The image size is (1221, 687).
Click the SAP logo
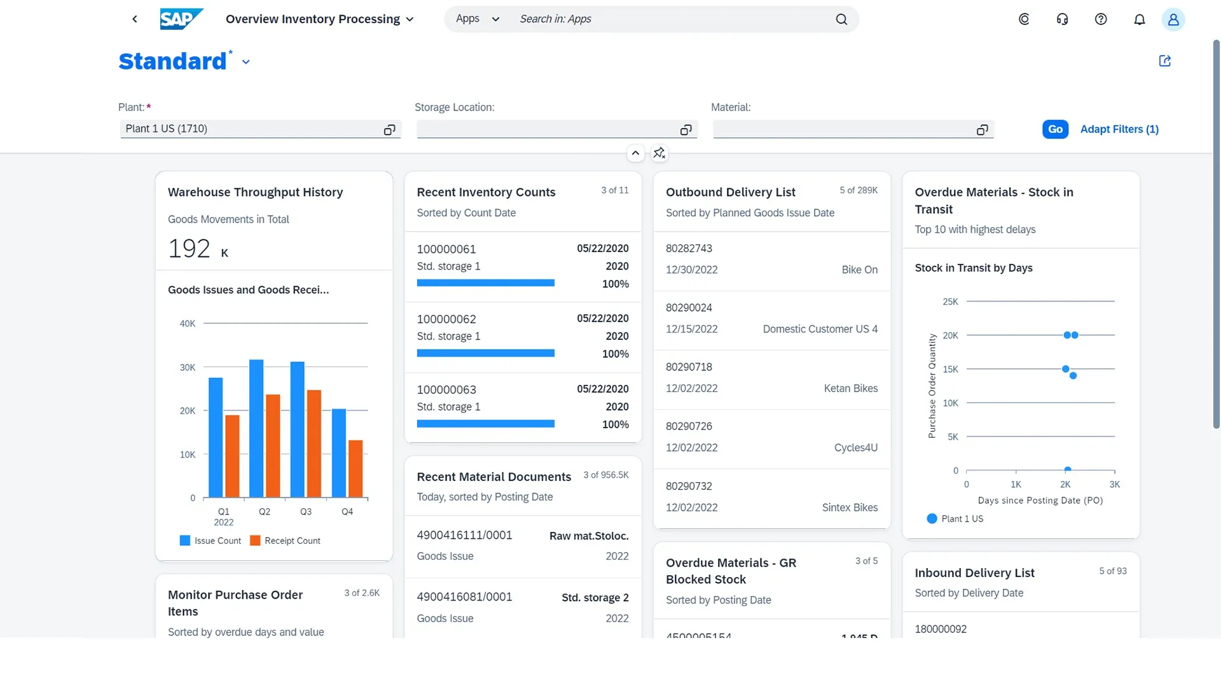181,19
